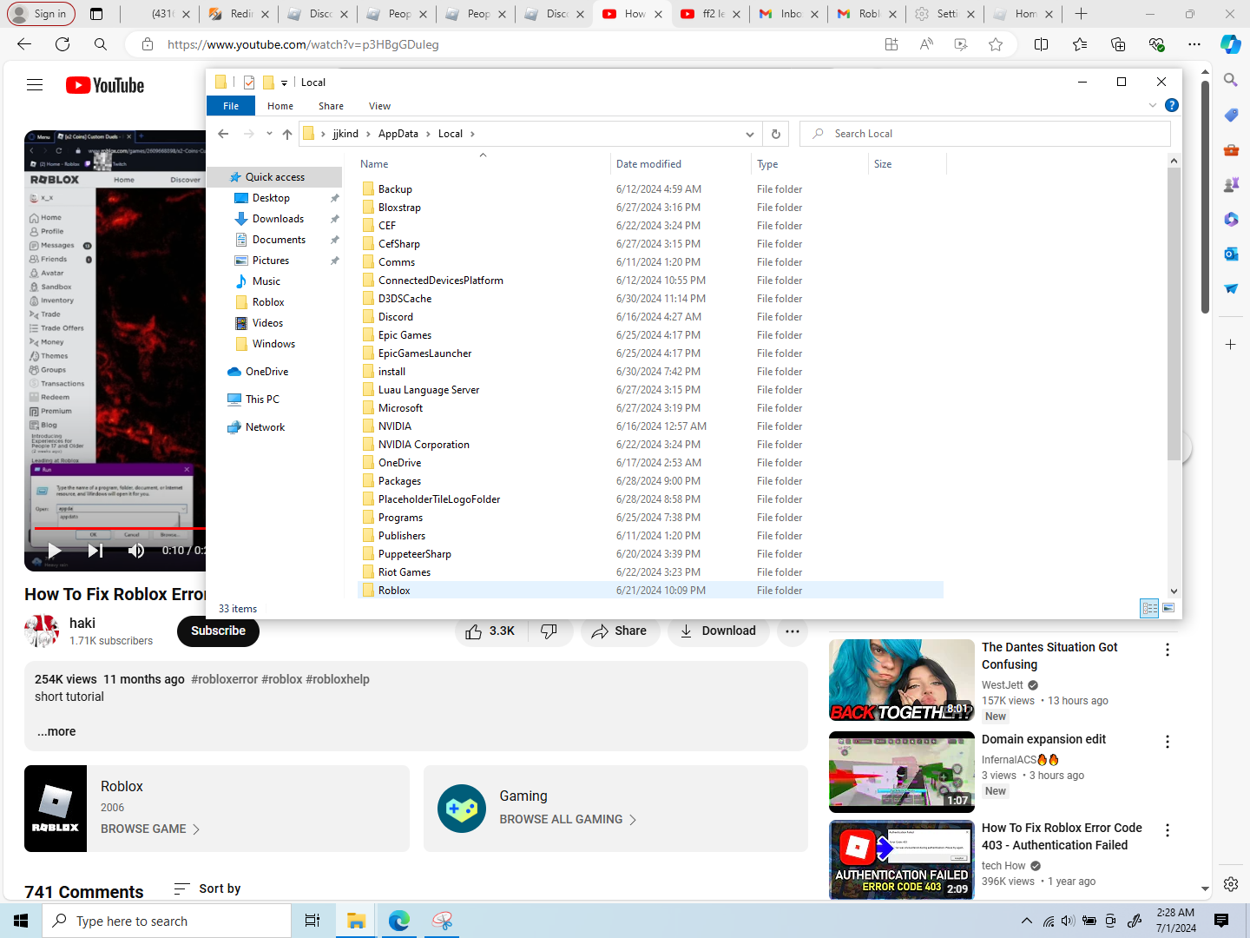Open Edge Collections icon
1250x938 pixels.
tap(1118, 44)
